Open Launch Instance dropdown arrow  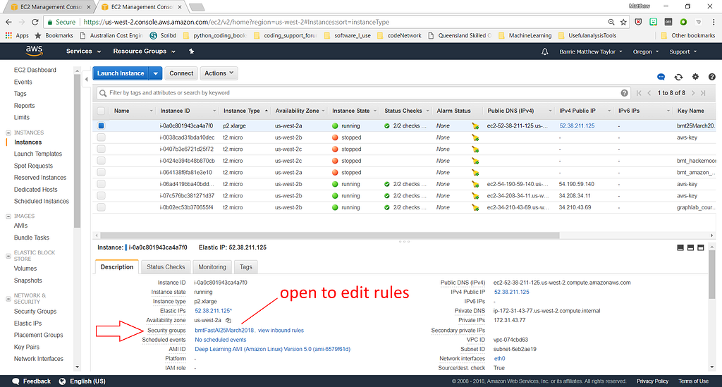click(x=156, y=73)
